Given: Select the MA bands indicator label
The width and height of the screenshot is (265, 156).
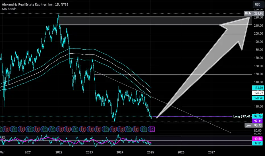Looking at the screenshot, I should pos(9,9).
